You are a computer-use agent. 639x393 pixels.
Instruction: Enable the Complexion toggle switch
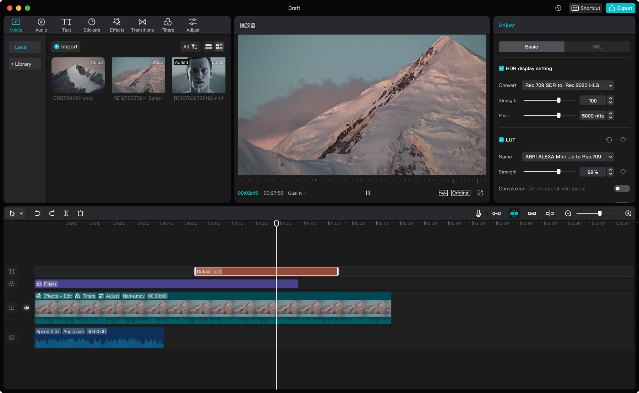click(622, 189)
